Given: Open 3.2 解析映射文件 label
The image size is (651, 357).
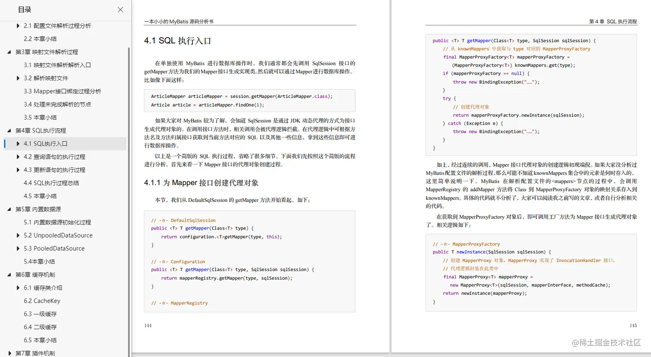Looking at the screenshot, I should click(46, 78).
